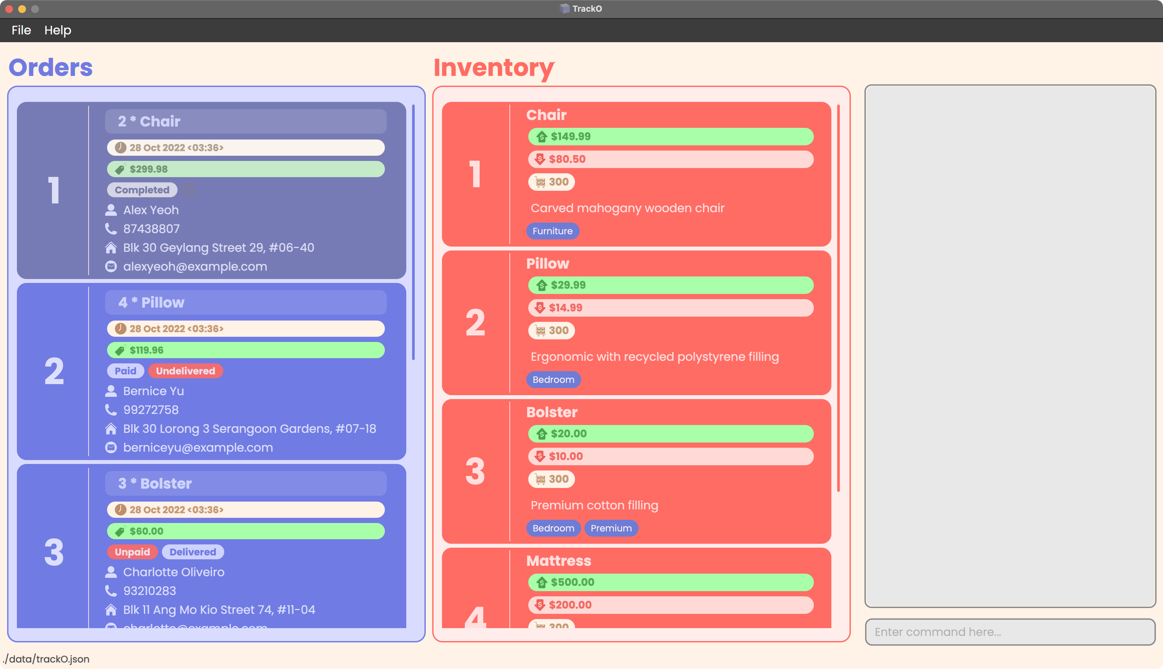Click the phone icon beside 99272758
This screenshot has height=669, width=1163.
tap(111, 410)
